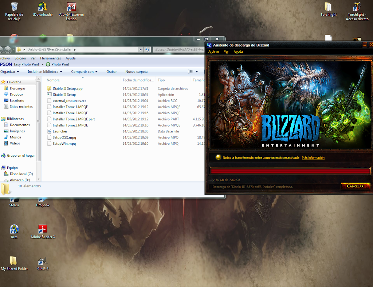Click the Grabar toolbar button
Image resolution: width=373 pixels, height=287 pixels.
point(111,72)
